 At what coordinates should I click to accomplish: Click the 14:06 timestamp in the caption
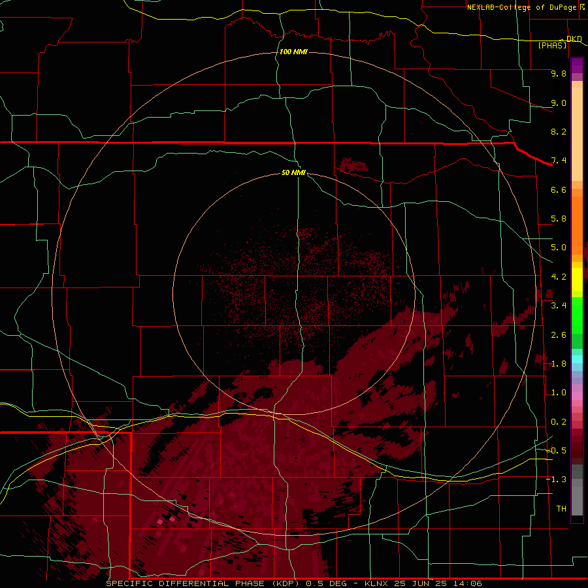(x=467, y=583)
